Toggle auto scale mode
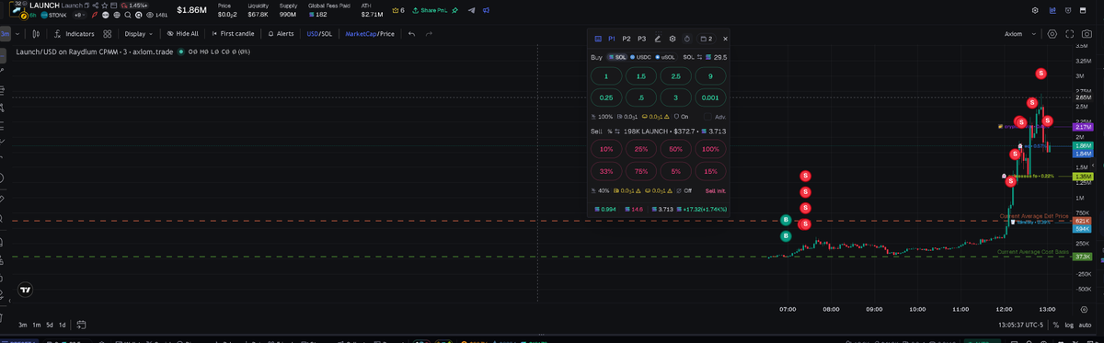The image size is (1104, 343). [x=1086, y=325]
